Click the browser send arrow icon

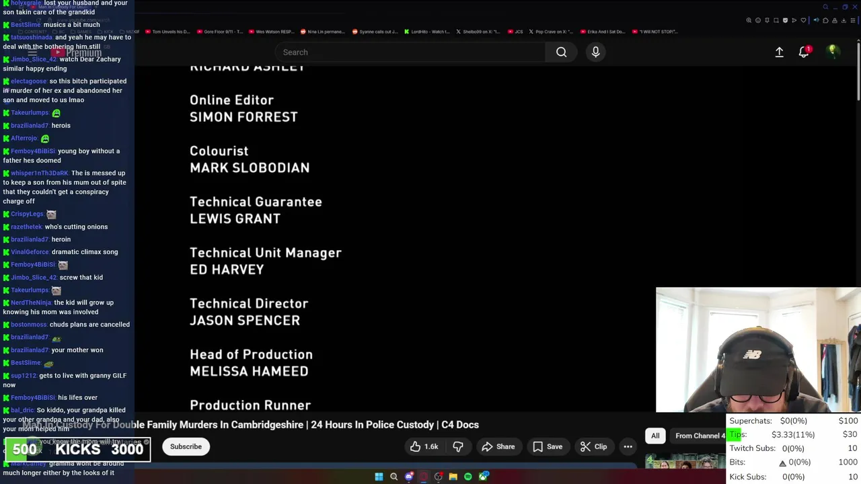[794, 20]
